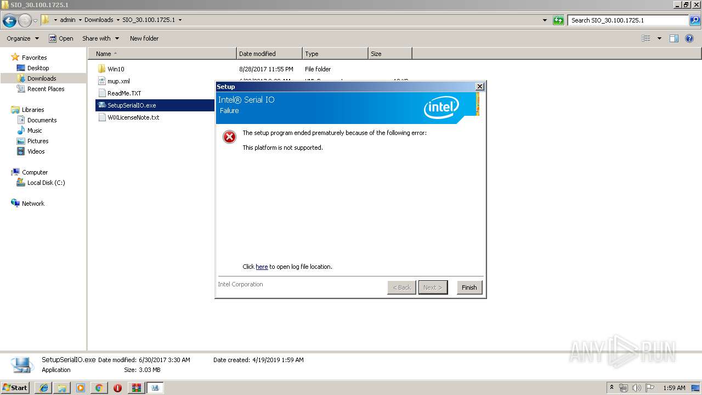Screen dimensions: 702x395
Task: Click the volume speaker tray icon
Action: click(x=636, y=388)
